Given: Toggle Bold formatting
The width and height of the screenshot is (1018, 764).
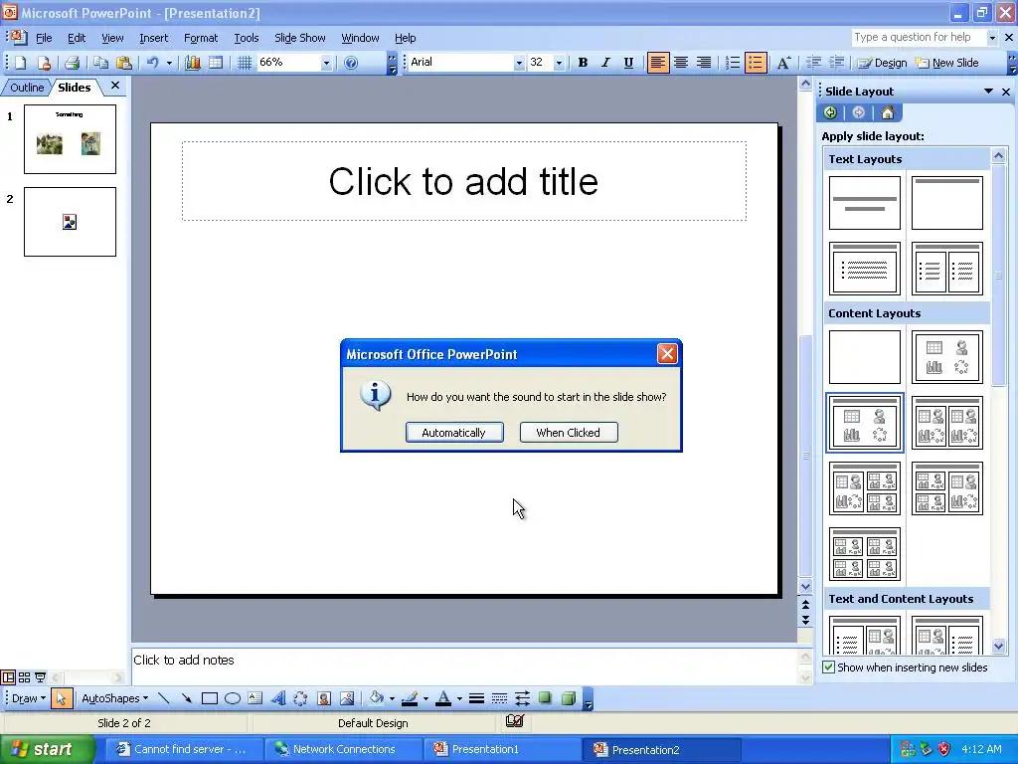Looking at the screenshot, I should [x=583, y=63].
